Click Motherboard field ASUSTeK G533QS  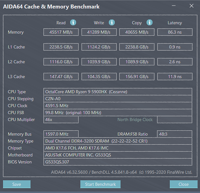pos(118,155)
